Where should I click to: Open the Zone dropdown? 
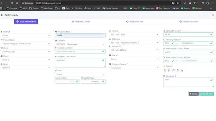pos(26,52)
